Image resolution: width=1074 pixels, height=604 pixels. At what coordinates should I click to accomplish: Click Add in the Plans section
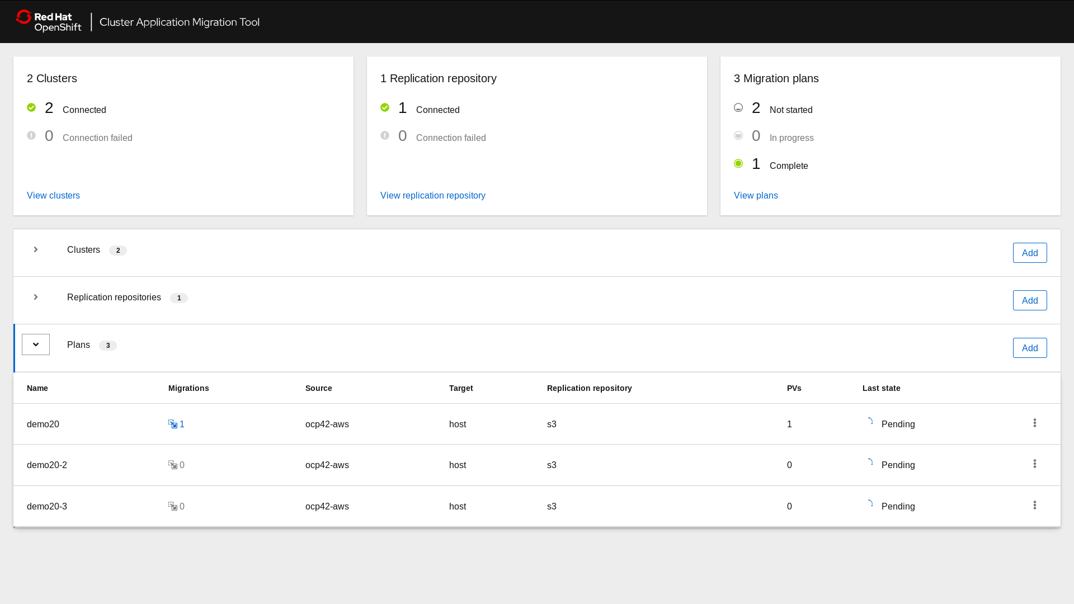1030,347
